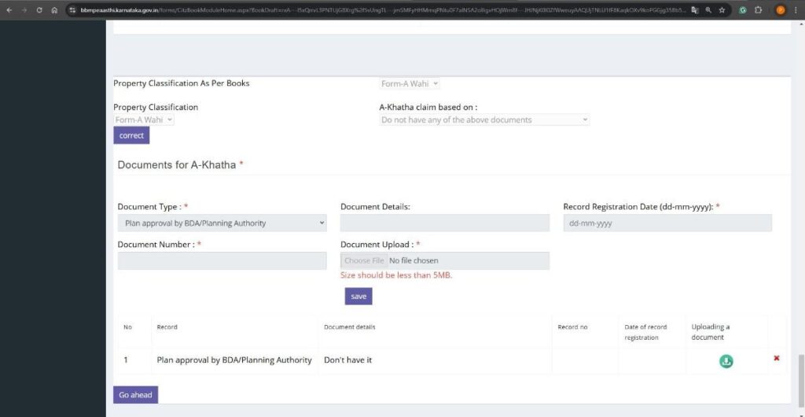Click the save button under Document Upload

tap(358, 297)
